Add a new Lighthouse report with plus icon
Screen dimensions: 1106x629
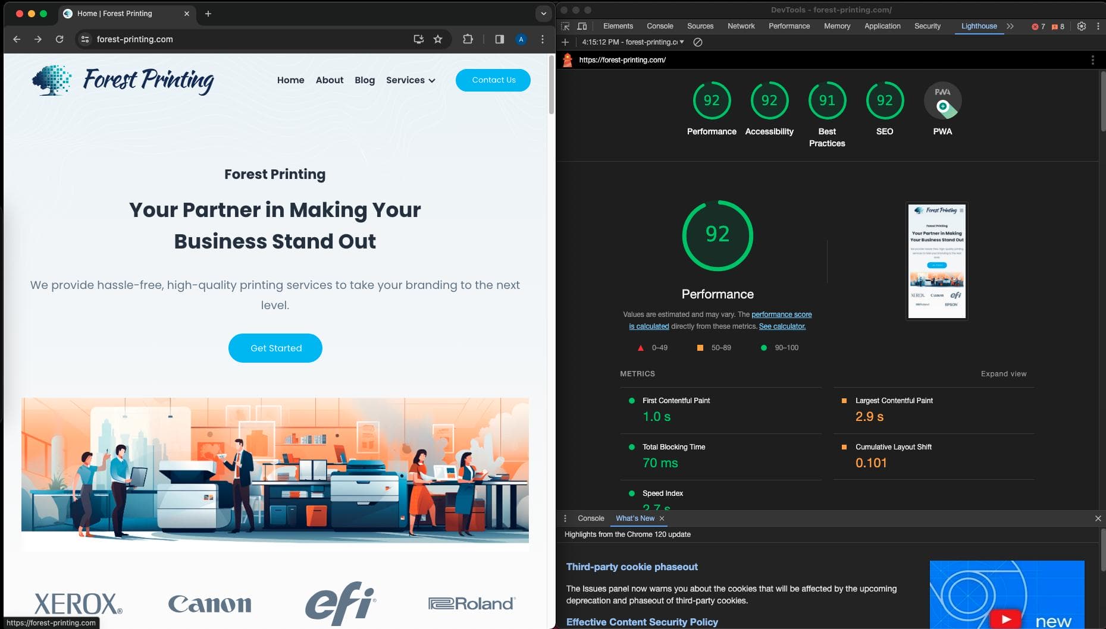pos(565,42)
